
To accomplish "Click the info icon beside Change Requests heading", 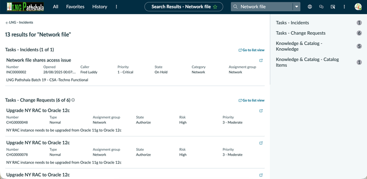I will [x=73, y=100].
